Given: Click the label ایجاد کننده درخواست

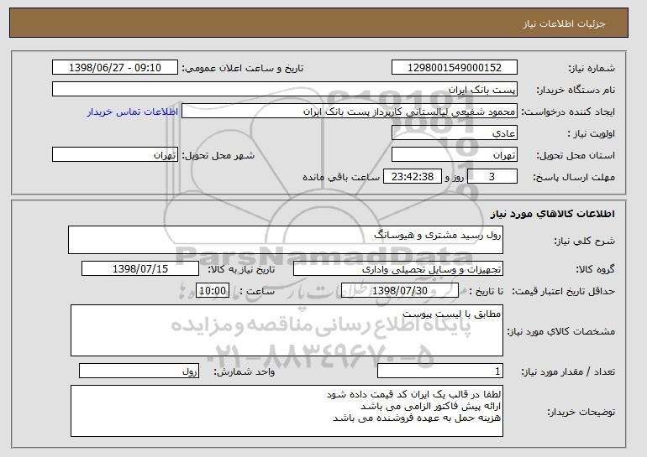Looking at the screenshot, I should tap(568, 112).
